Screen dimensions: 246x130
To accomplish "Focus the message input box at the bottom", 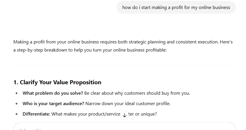I will [125, 127].
